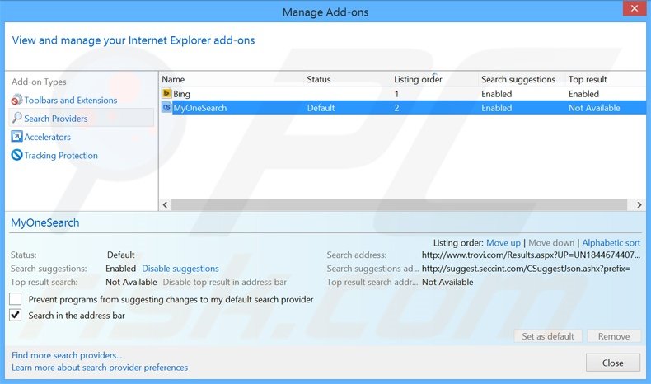The image size is (651, 384).
Task: Sort by the Status column header
Action: [x=319, y=79]
